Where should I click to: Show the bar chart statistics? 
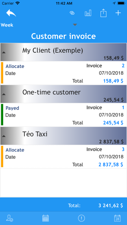tap(88, 13)
